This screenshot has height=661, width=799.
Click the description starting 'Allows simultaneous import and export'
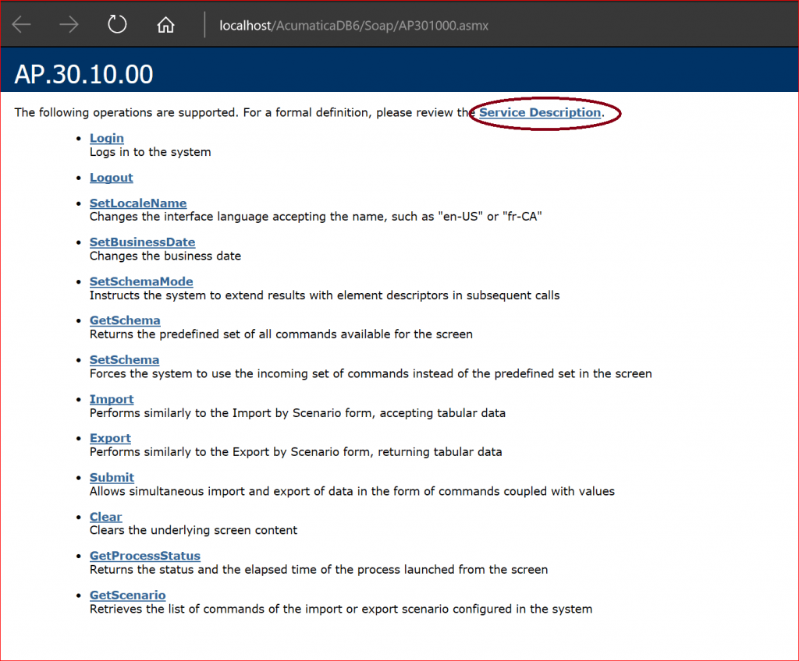(x=352, y=491)
